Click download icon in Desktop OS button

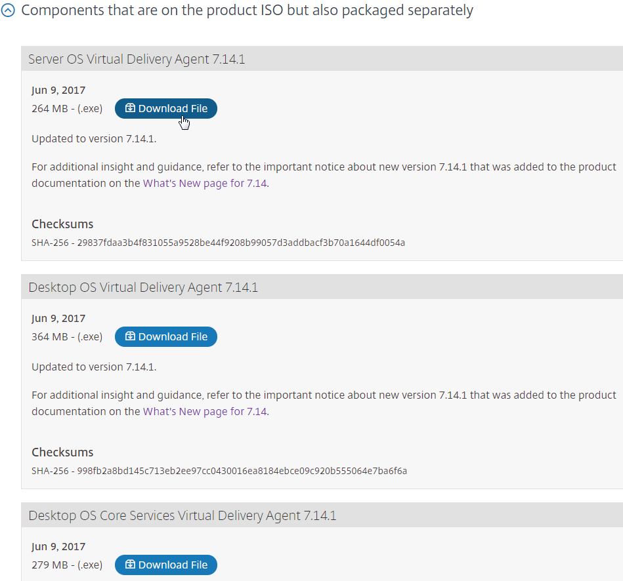point(130,336)
